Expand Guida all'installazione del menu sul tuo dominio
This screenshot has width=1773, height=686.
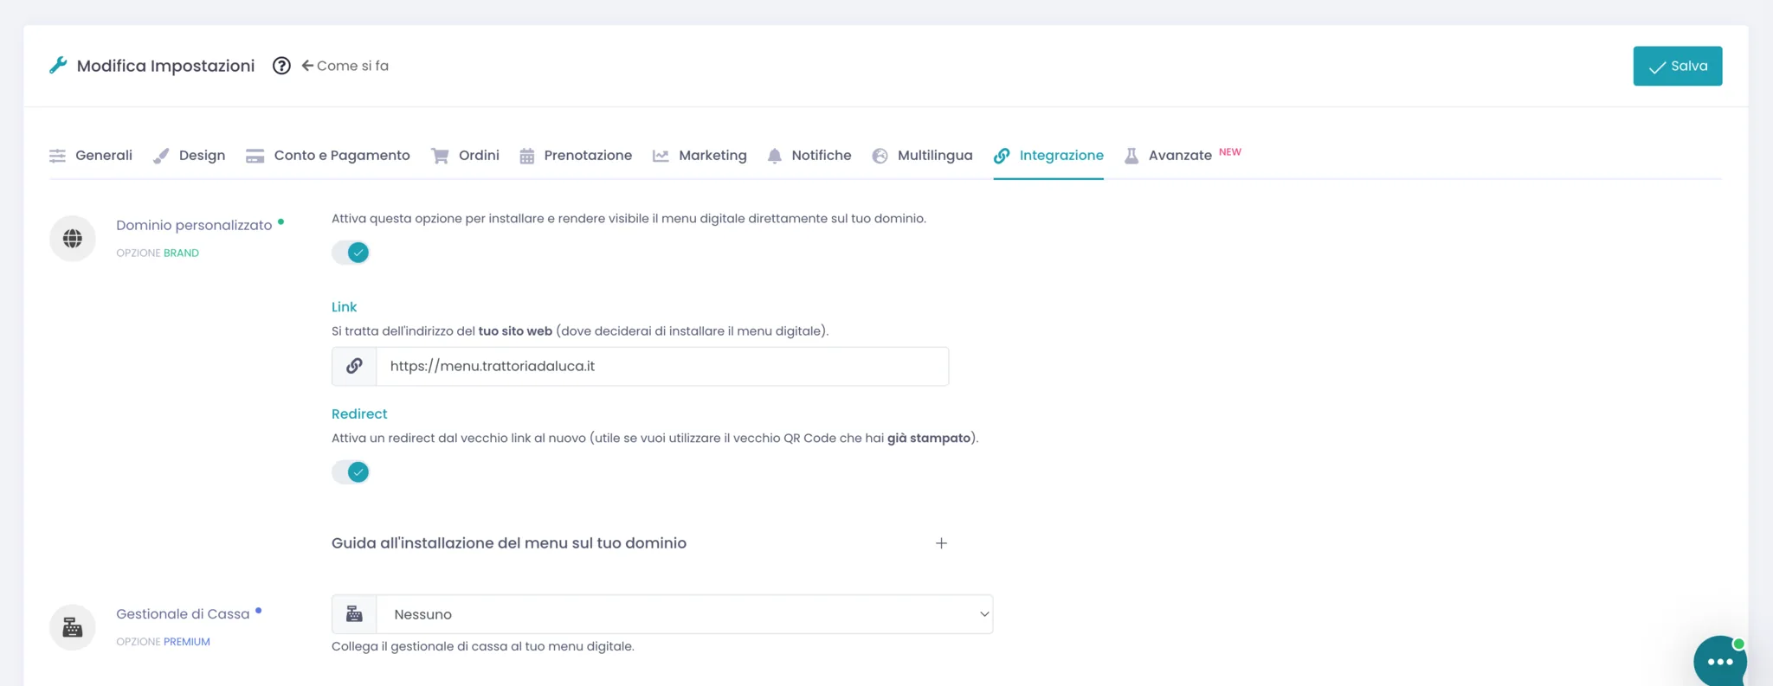(640, 543)
